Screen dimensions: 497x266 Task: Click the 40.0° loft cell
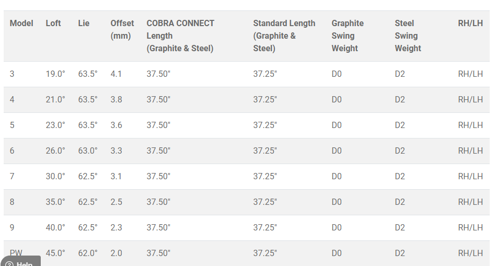pyautogui.click(x=55, y=228)
